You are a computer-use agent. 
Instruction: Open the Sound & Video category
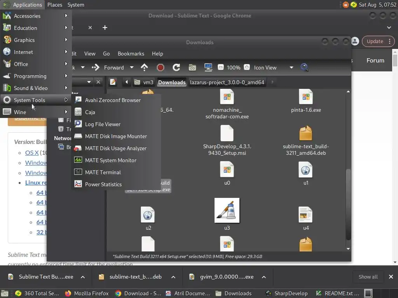(35, 88)
